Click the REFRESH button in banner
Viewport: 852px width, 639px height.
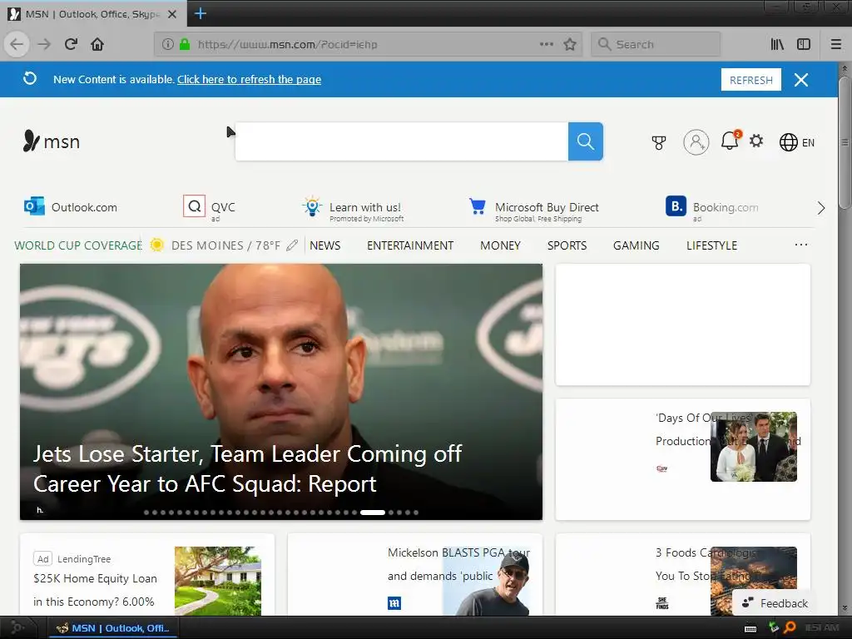tap(751, 80)
